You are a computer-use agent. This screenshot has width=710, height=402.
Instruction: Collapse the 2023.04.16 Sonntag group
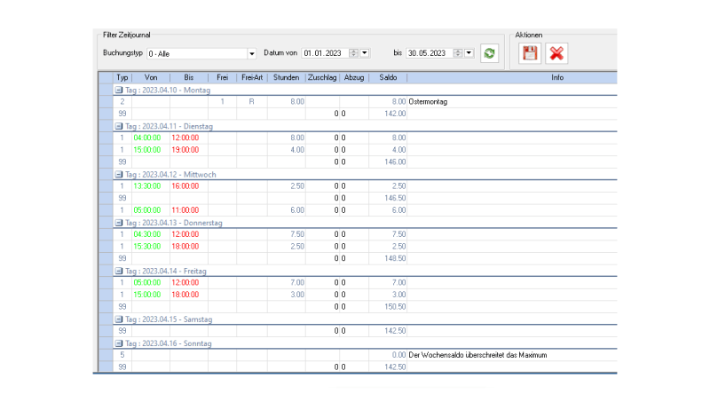pyautogui.click(x=119, y=343)
